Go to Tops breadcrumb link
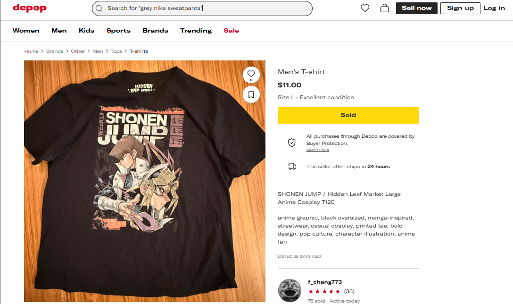Screen dimensions: 513x304 (116, 51)
